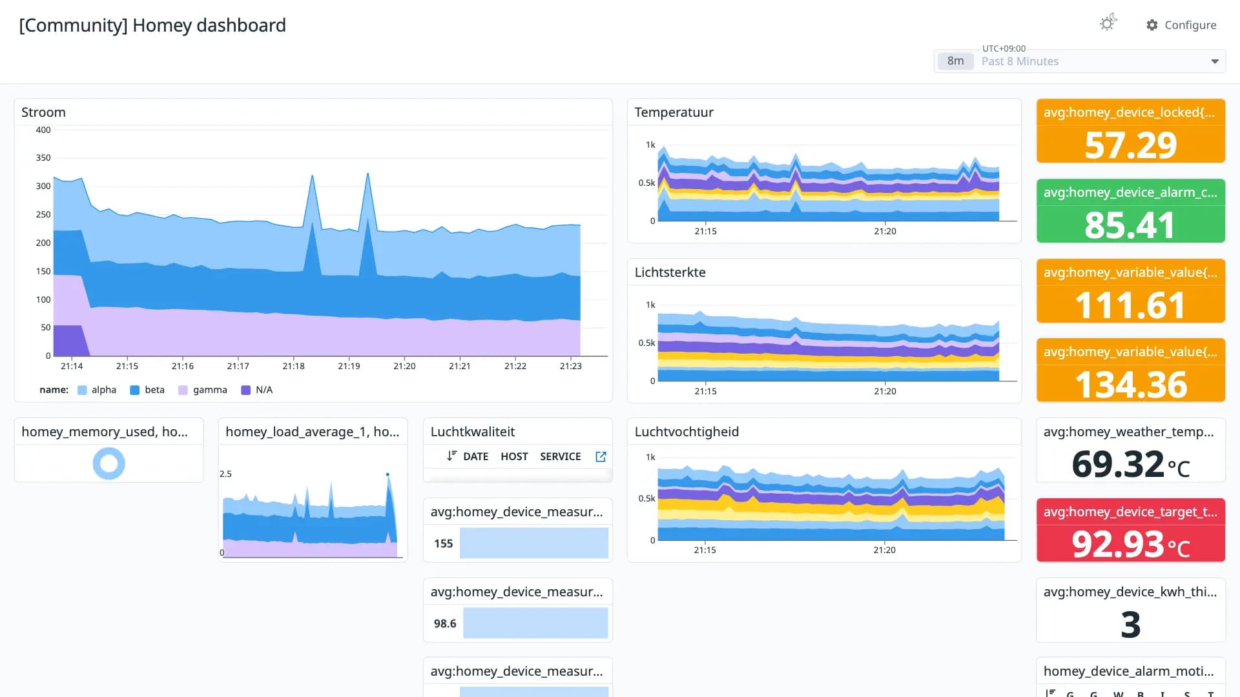Click the sort icon beside DATE column
This screenshot has height=697, width=1240.
point(451,456)
